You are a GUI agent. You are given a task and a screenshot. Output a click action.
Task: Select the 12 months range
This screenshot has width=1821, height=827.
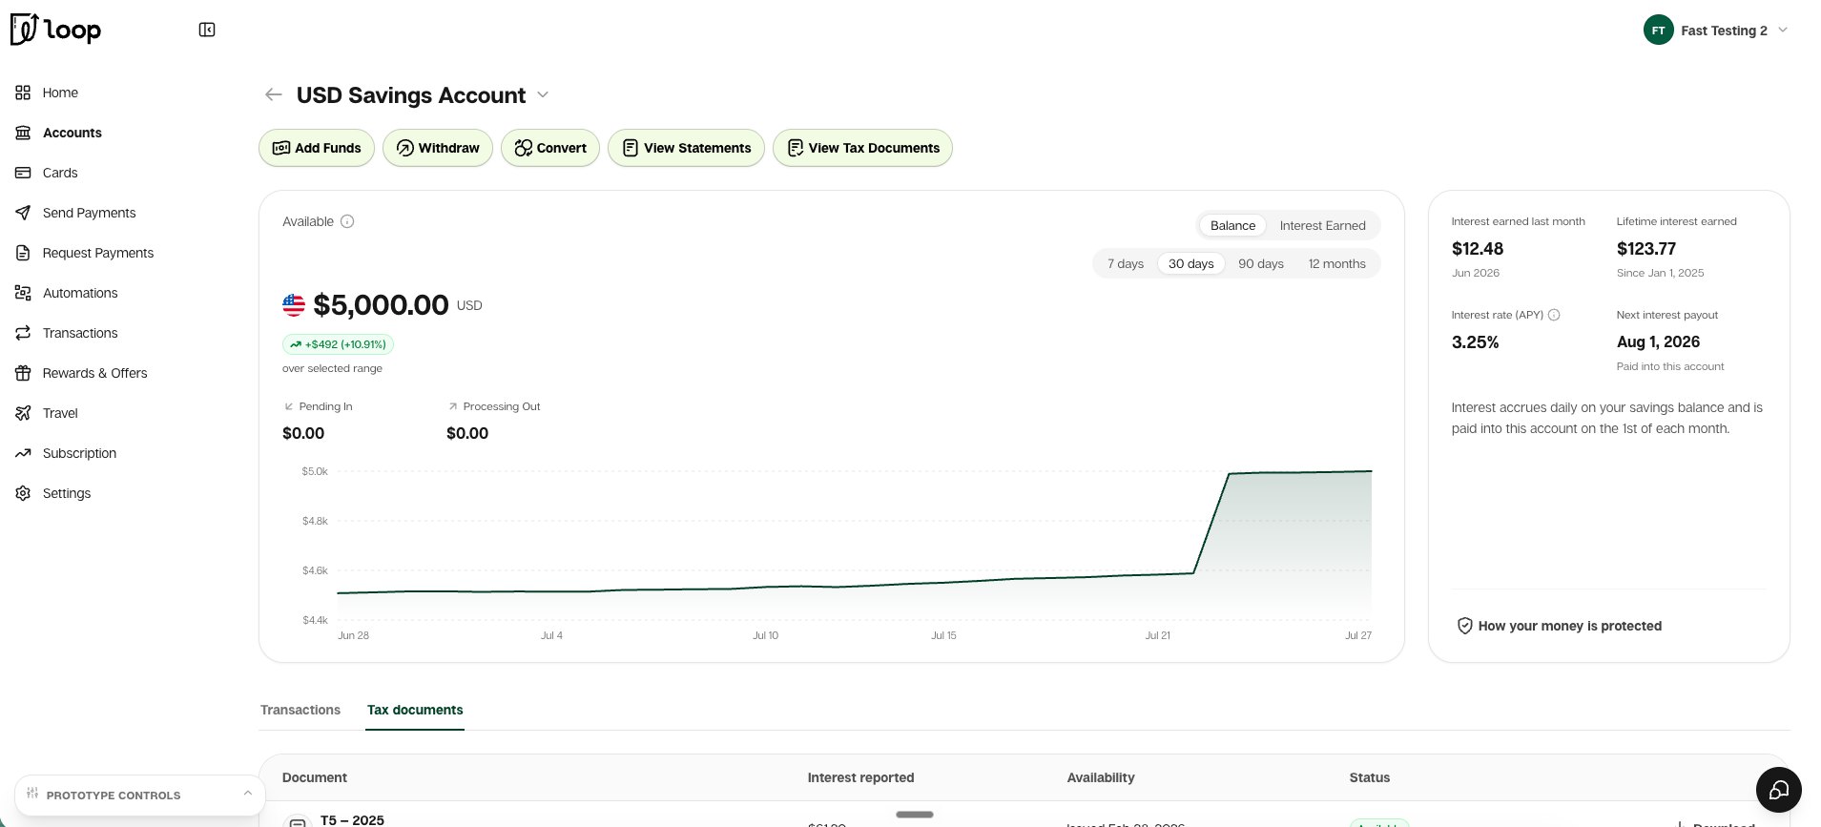[x=1336, y=263]
